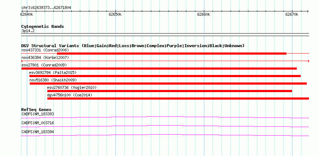The image size is (319, 156).
Task: Click the 62640k ruler tick label
Action: pos(27,14)
